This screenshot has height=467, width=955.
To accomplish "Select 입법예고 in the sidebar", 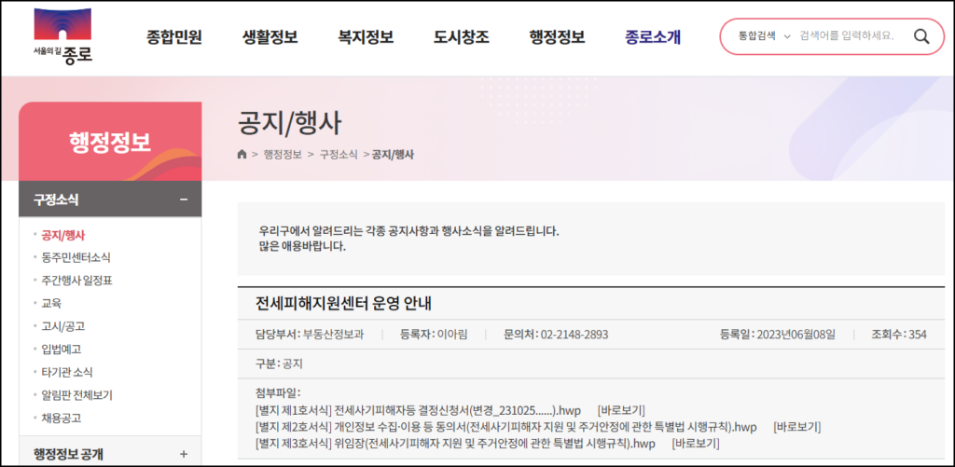I will point(61,349).
